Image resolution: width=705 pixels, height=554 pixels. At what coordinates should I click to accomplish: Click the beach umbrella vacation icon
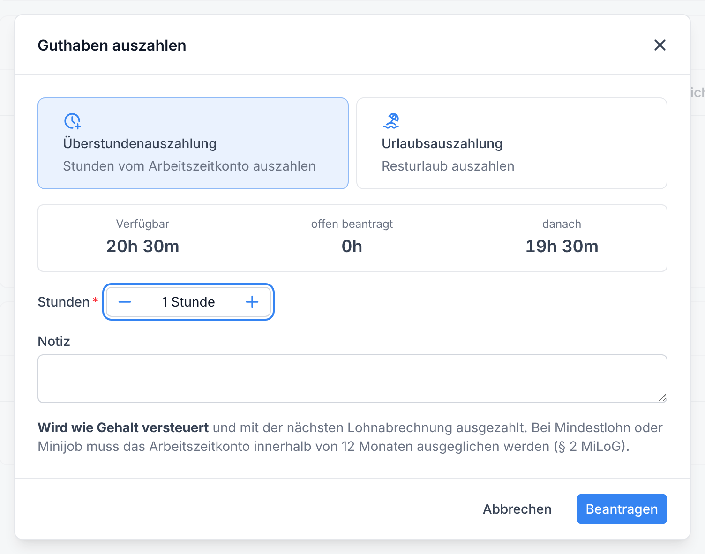[391, 121]
